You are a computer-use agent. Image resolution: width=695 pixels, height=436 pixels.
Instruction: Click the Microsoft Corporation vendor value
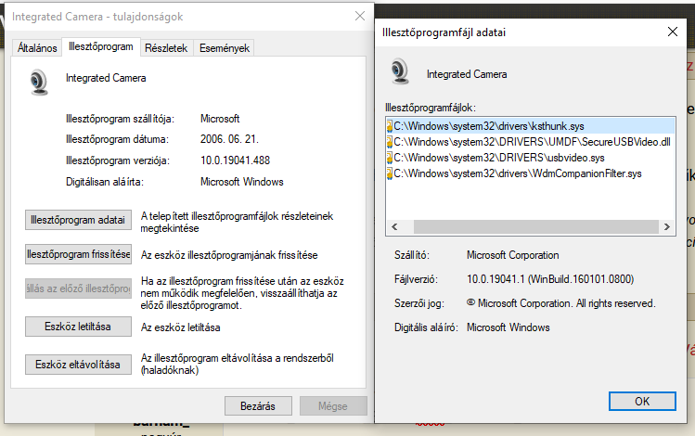pyautogui.click(x=512, y=255)
